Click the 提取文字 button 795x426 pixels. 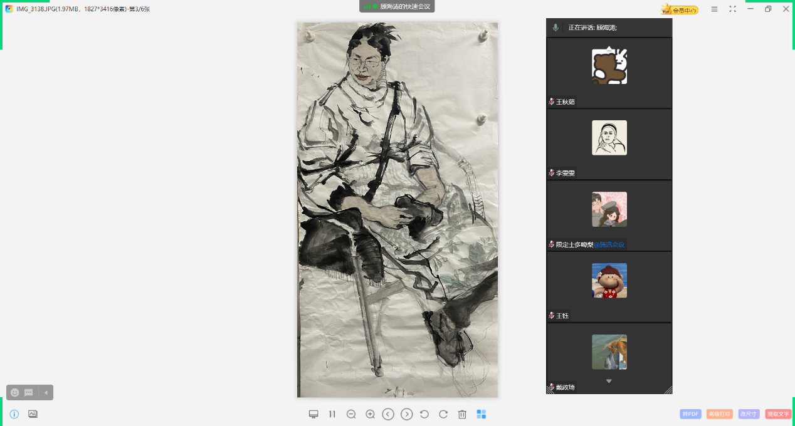click(777, 414)
